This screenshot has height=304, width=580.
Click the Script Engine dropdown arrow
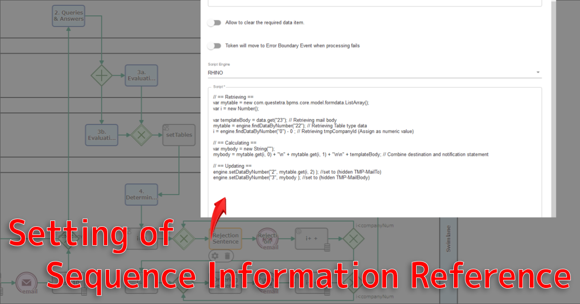[538, 72]
